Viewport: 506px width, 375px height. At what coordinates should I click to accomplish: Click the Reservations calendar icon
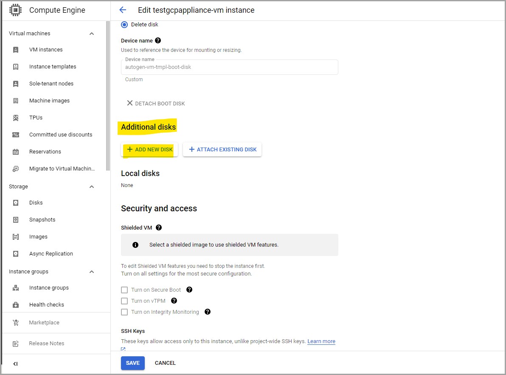[15, 152]
